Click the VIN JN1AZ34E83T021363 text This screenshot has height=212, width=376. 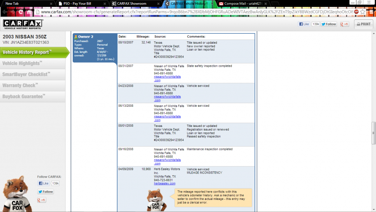point(26,43)
